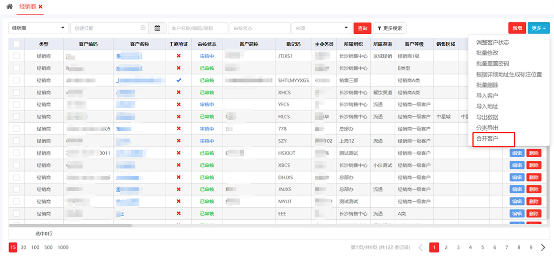Open the 来源 dropdown
The width and height of the screenshot is (554, 259).
pos(321,28)
